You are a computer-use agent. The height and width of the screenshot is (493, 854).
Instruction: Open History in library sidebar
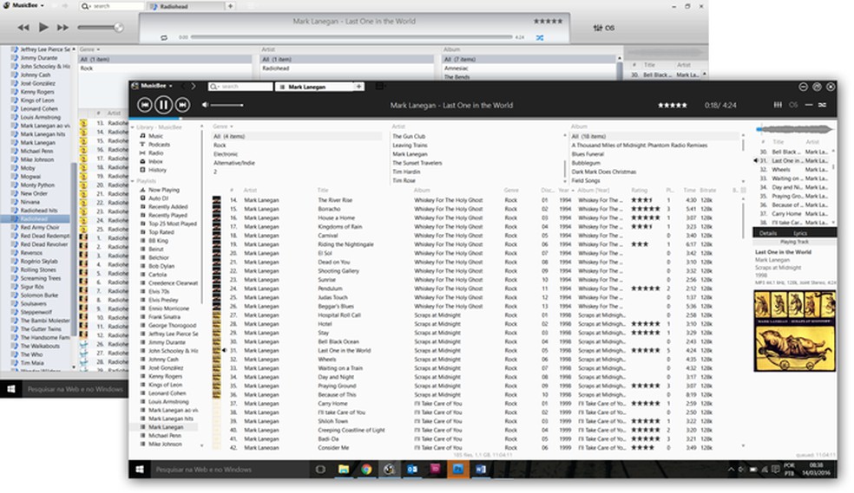pos(157,170)
